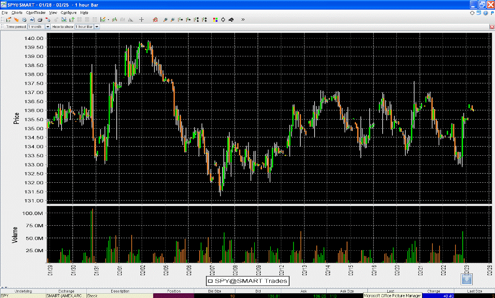This screenshot has height=298, width=495.
Task: Click the red alarm clock alert icon
Action: [155, 20]
